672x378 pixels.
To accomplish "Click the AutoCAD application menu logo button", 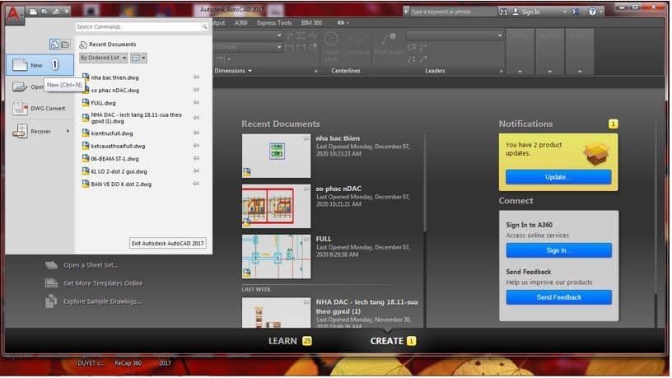I will pos(13,14).
